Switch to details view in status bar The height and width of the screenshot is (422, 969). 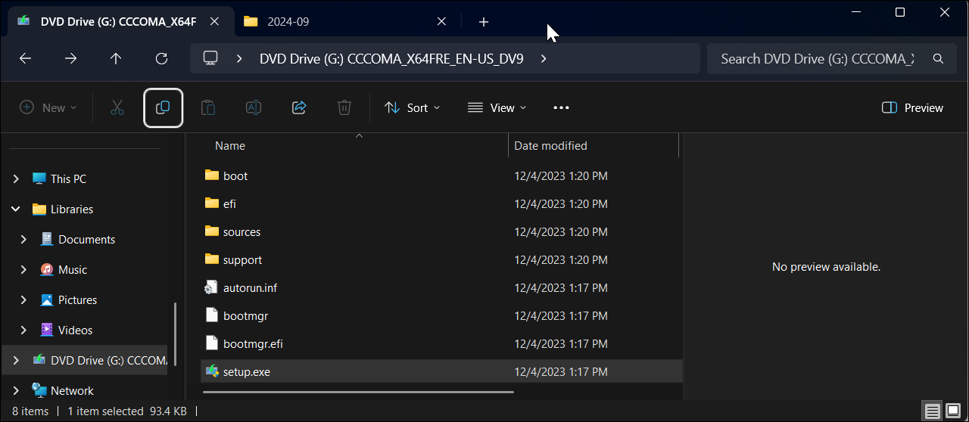[x=933, y=411]
